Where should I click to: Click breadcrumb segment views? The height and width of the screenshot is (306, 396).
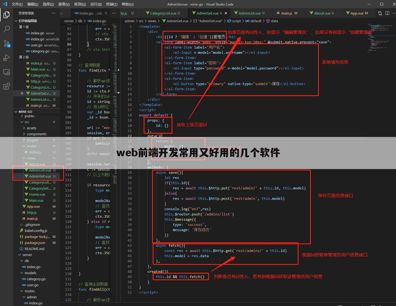[x=152, y=21]
